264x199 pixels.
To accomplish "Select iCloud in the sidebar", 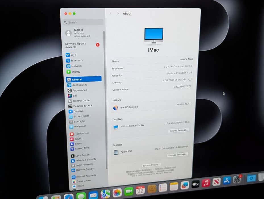I will pos(78,186).
